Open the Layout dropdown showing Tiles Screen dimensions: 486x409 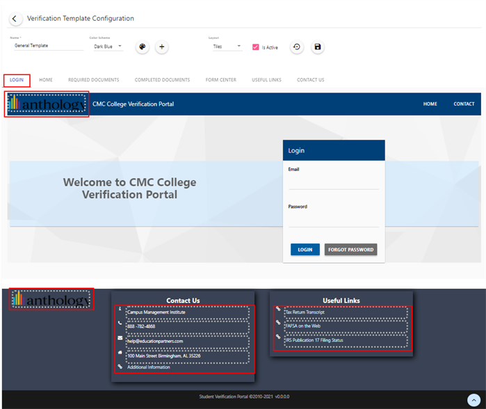tap(227, 47)
